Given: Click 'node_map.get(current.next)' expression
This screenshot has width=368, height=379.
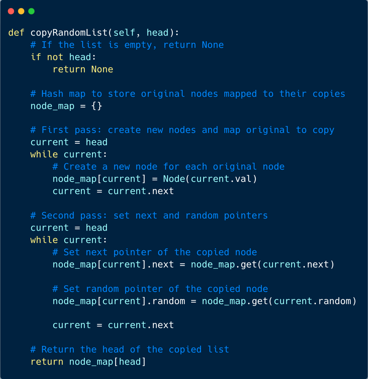Looking at the screenshot, I should [262, 264].
